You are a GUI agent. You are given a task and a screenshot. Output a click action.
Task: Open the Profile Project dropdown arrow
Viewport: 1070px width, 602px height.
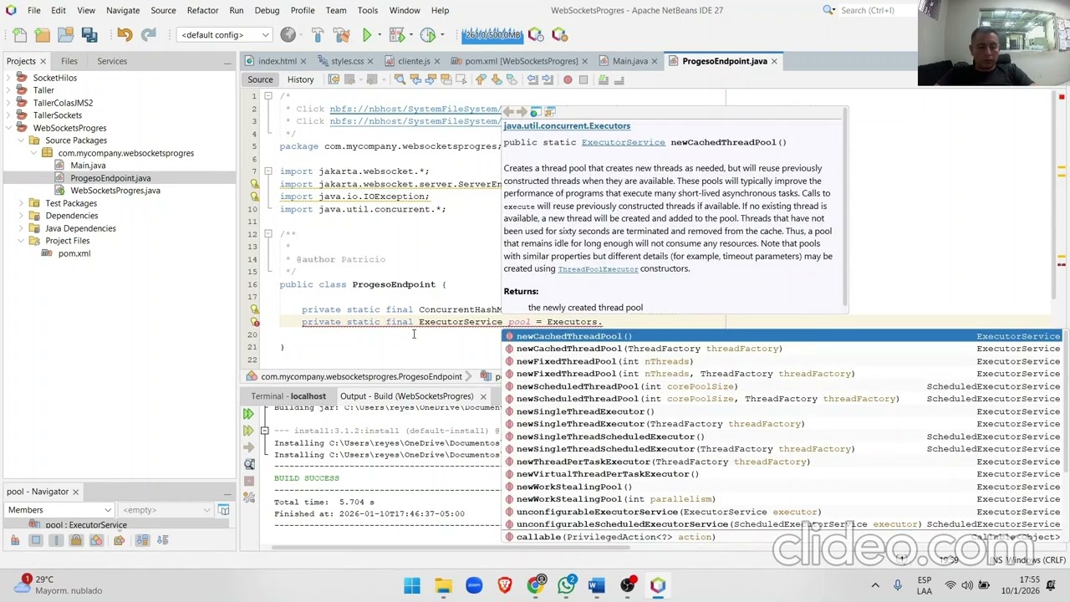coord(441,35)
